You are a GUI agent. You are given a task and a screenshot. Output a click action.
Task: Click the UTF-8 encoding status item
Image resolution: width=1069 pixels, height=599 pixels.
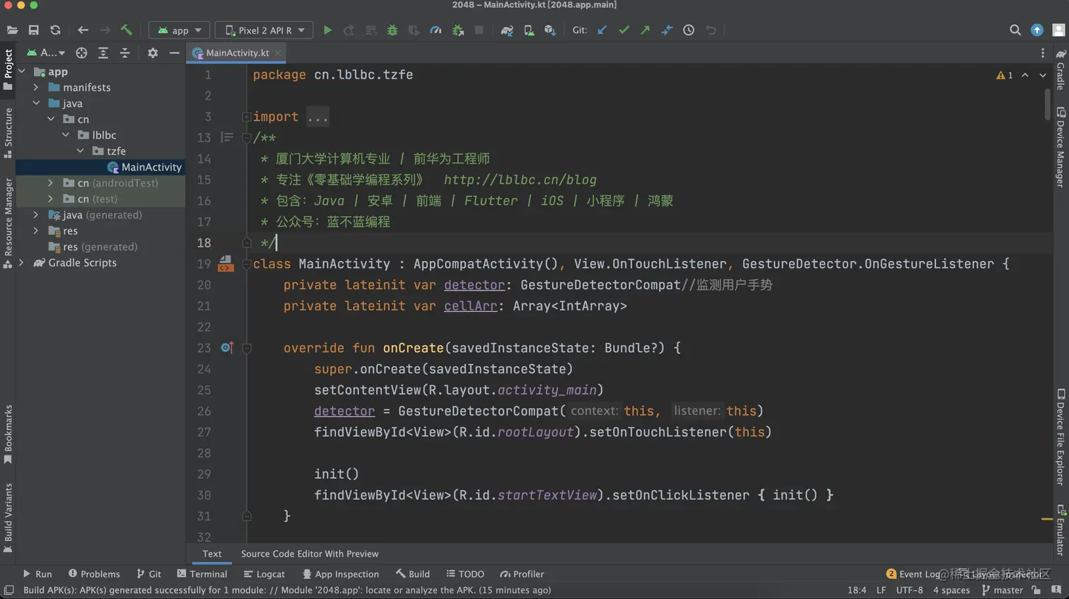[909, 591]
